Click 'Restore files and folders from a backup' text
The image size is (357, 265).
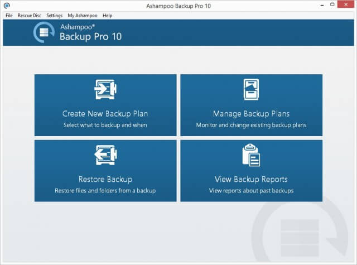point(105,191)
